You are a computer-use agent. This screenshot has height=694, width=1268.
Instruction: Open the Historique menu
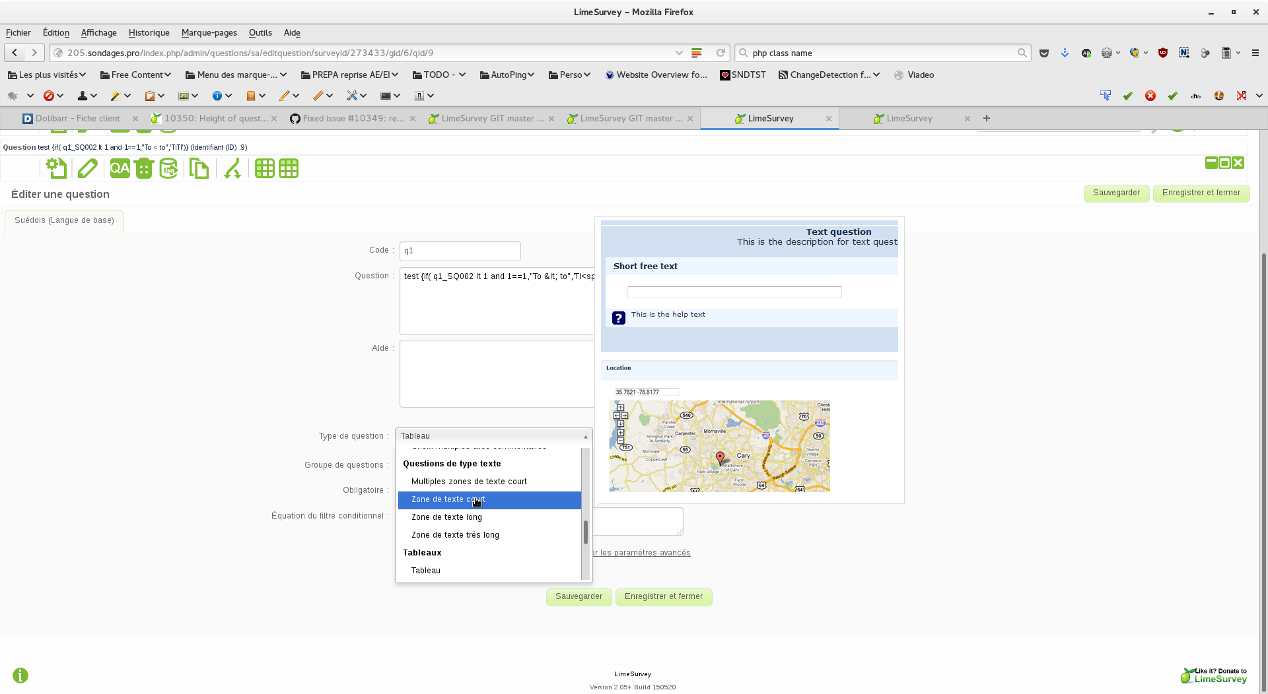[x=149, y=32]
